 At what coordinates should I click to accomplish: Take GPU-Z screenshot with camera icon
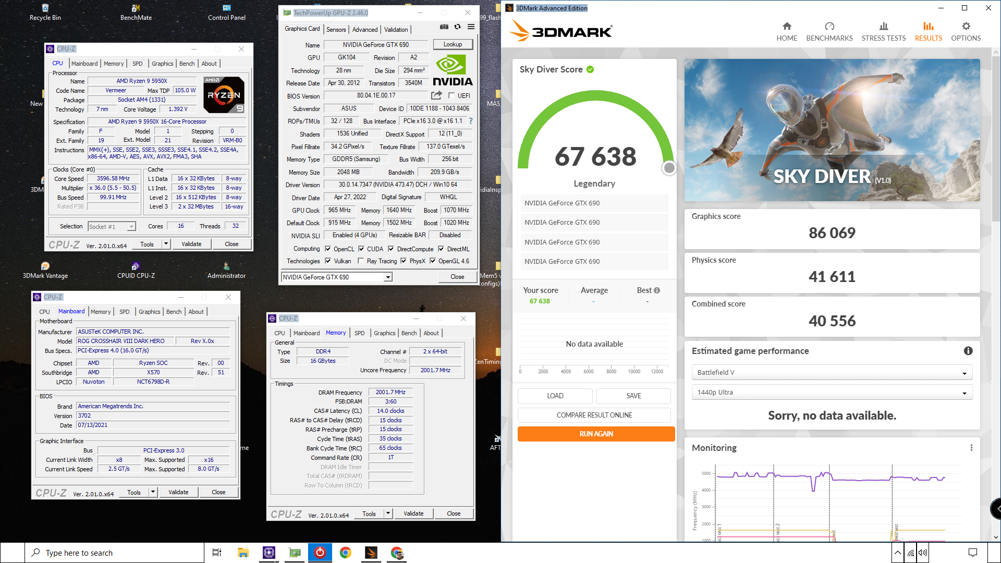pos(444,27)
